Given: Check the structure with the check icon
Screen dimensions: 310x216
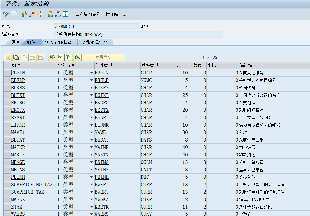Looking at the screenshot, I should pos(24,14).
